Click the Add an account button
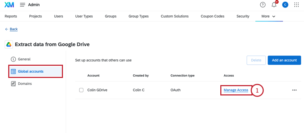This screenshot has height=133, width=304. click(284, 60)
